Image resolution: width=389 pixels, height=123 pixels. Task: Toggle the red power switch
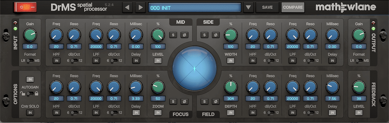25,7
